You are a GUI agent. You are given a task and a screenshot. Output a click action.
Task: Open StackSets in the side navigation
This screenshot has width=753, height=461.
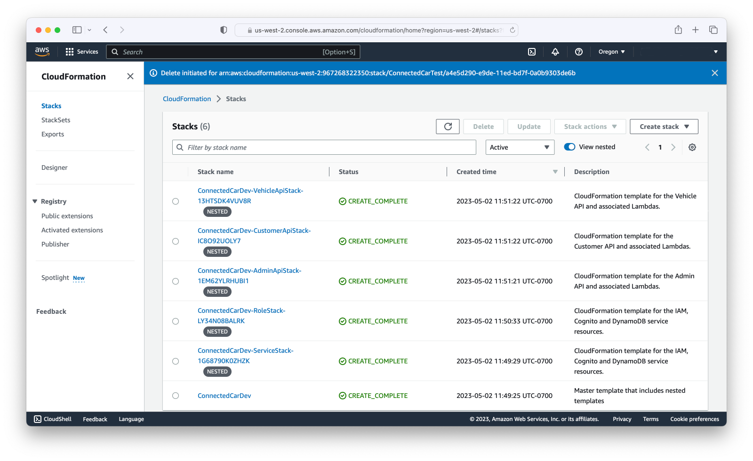click(x=56, y=120)
